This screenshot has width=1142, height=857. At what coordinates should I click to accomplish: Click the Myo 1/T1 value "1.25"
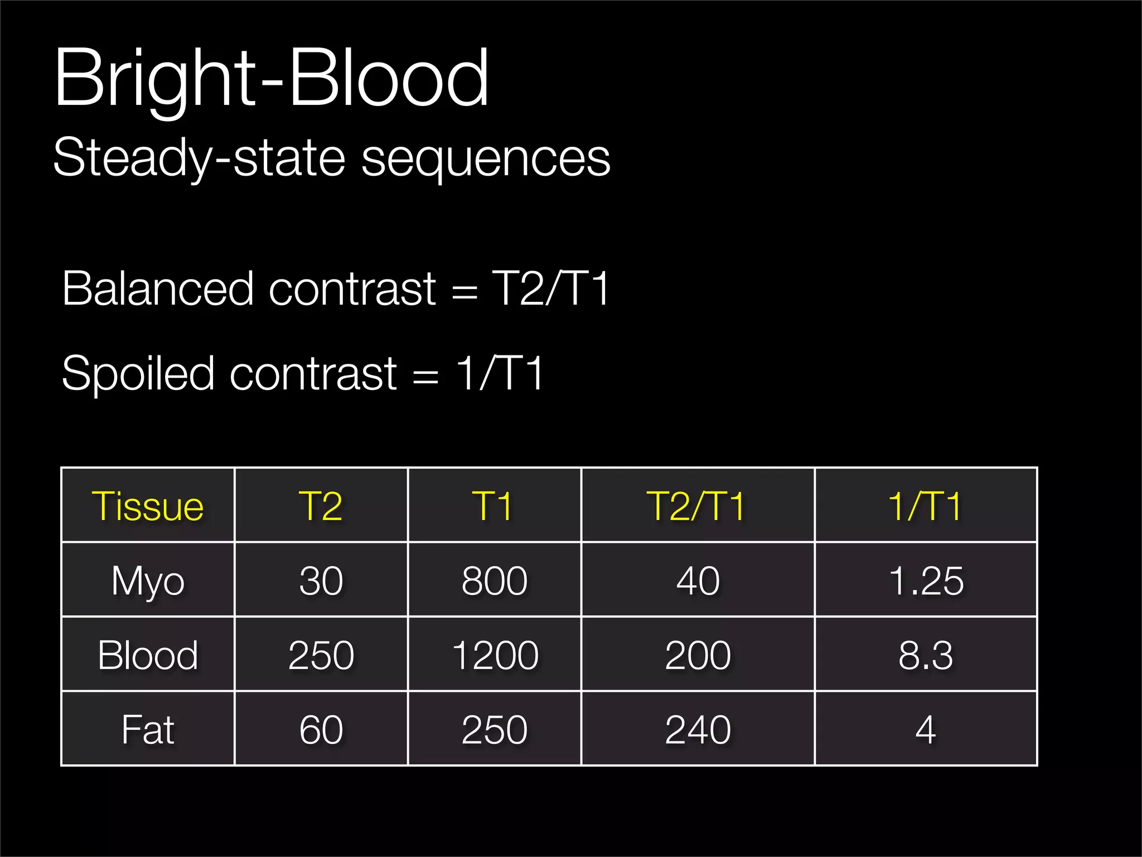tap(926, 581)
